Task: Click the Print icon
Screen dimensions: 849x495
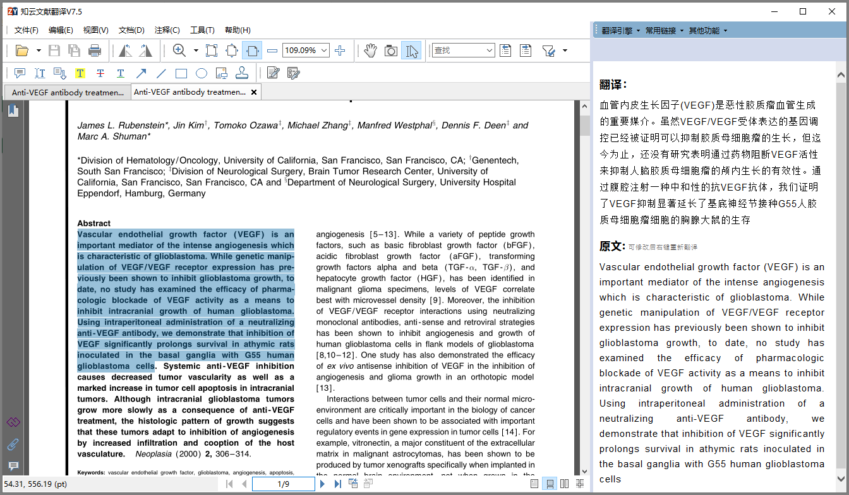Action: [95, 51]
